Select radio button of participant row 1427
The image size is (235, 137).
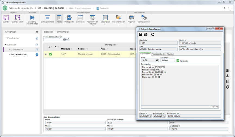click(46, 54)
